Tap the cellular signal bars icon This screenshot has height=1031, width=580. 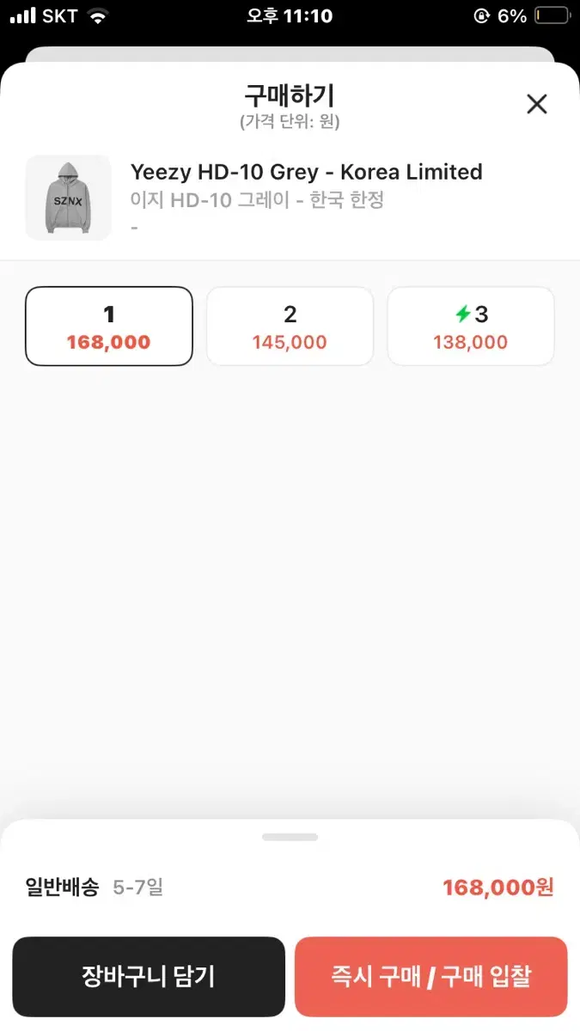click(23, 16)
